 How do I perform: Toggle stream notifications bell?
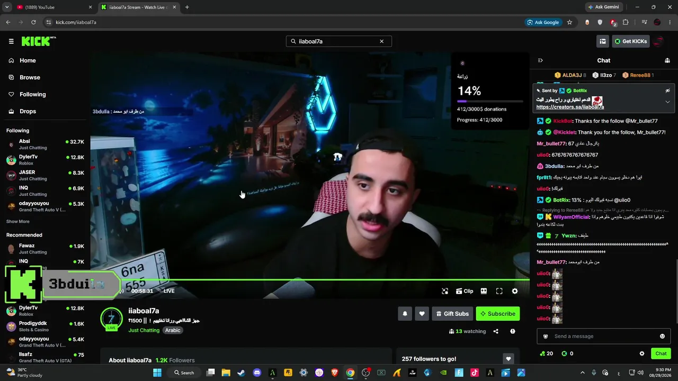[405, 314]
